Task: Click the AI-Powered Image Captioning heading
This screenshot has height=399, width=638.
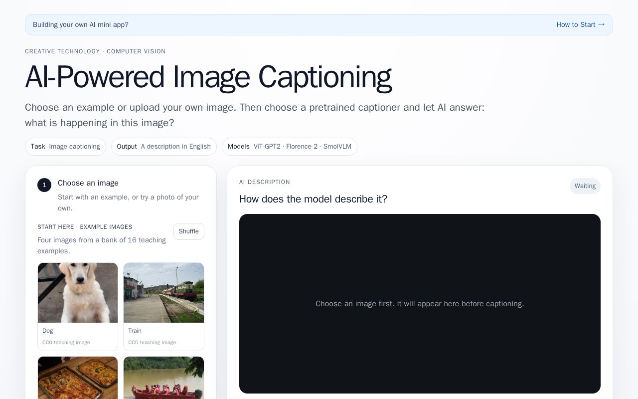Action: pos(208,77)
